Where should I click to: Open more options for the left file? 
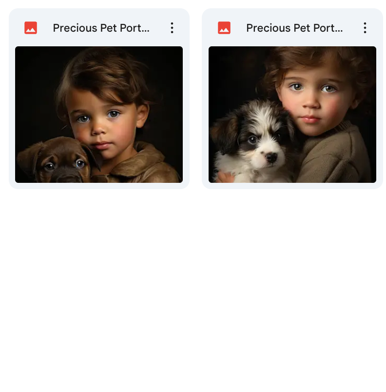[172, 28]
